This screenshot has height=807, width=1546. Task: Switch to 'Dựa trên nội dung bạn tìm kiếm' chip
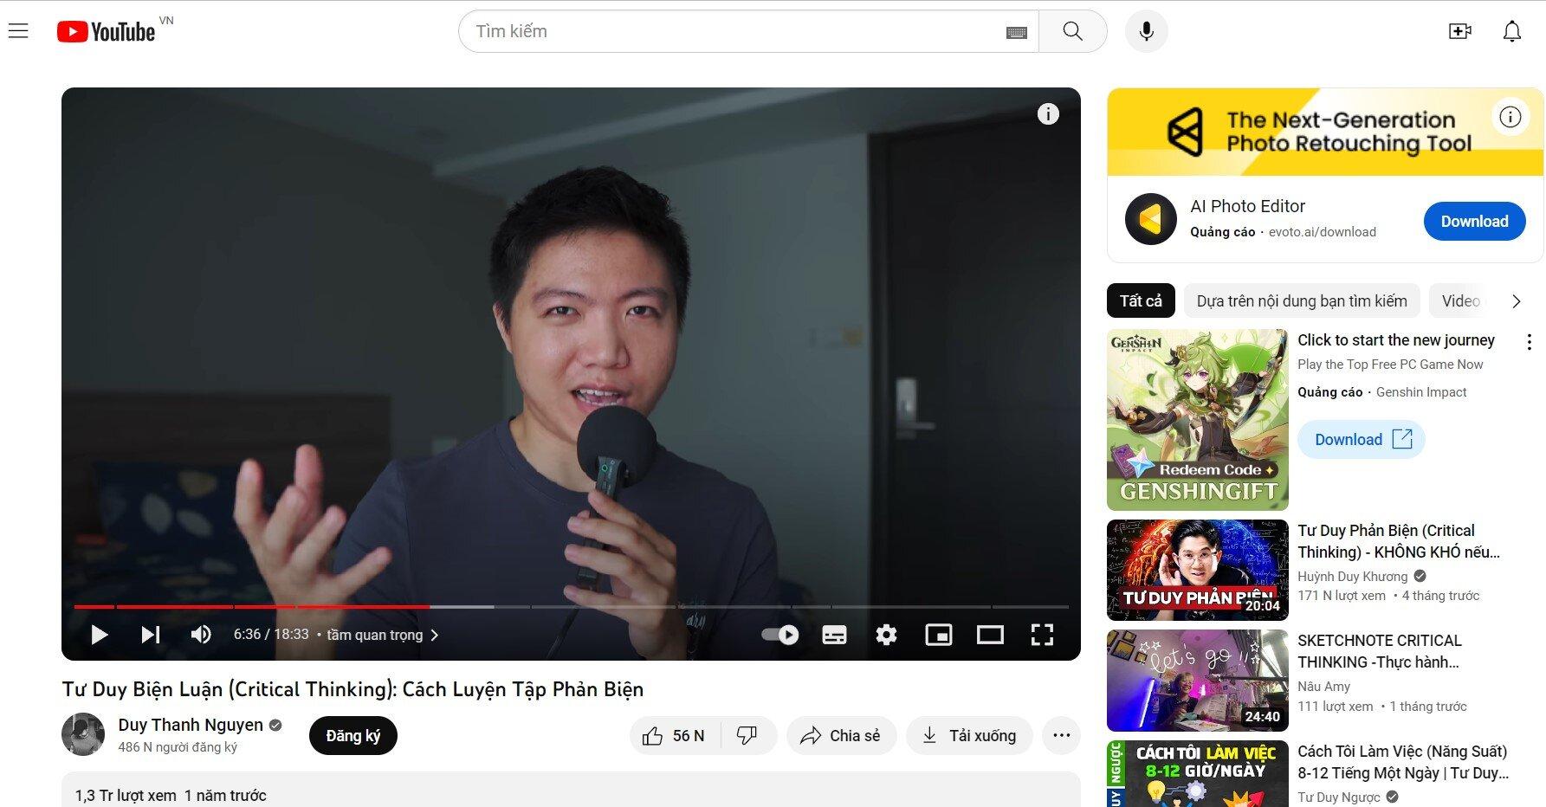pyautogui.click(x=1301, y=300)
